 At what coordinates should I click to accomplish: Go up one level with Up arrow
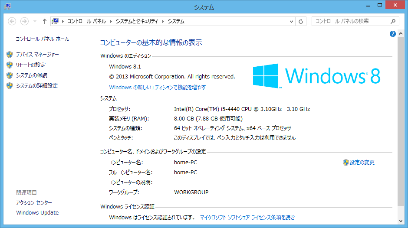point(45,21)
